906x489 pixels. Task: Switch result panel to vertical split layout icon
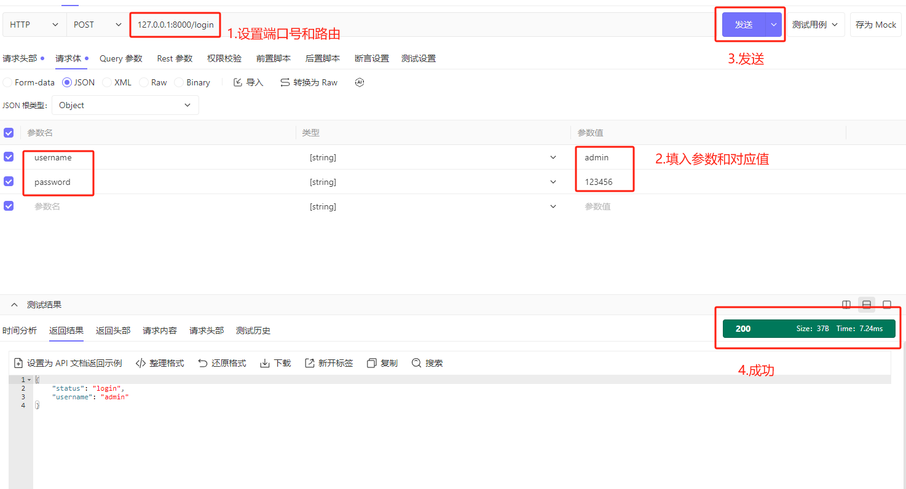pyautogui.click(x=846, y=304)
